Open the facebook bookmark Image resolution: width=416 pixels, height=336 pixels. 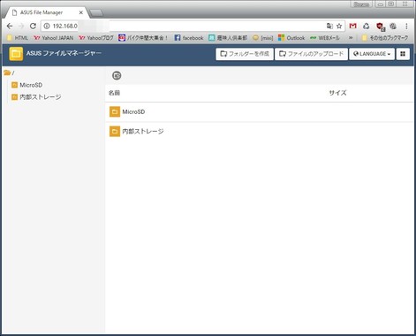pos(189,38)
